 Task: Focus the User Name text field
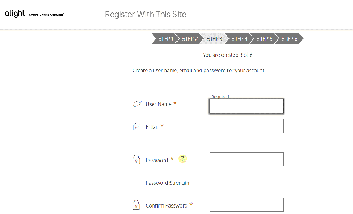246,106
